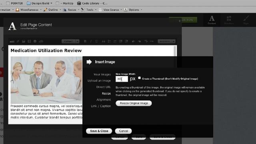Screen dimensions: 256x144
Task: Click Cancel in Insert Image dialog
Action: tap(124, 131)
